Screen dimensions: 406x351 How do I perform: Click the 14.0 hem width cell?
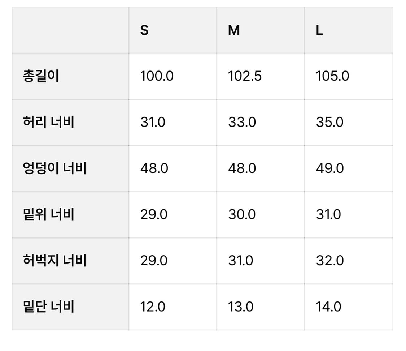[x=328, y=307]
